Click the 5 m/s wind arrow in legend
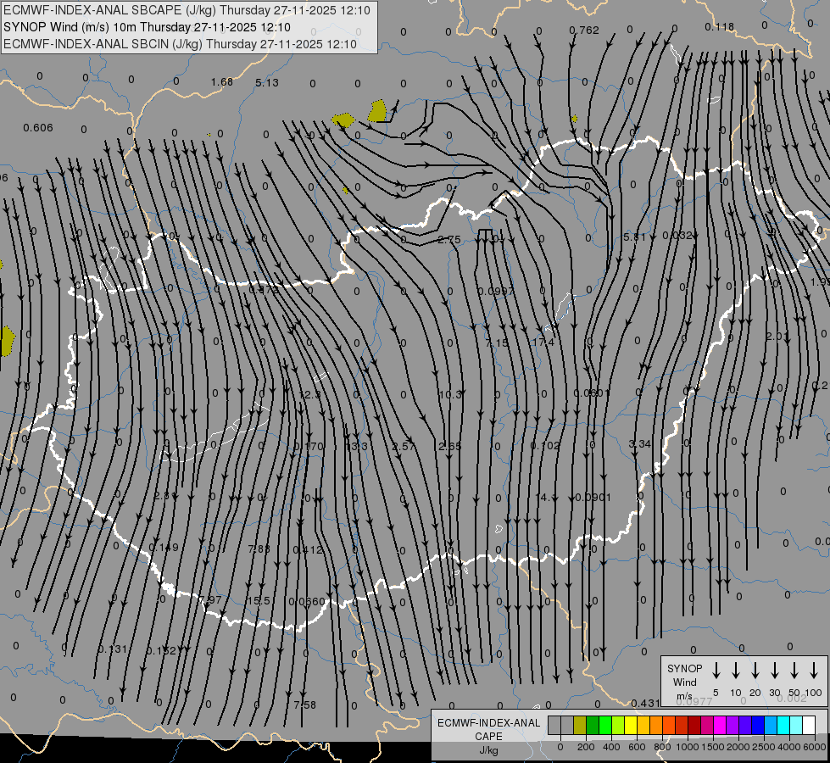830x763 pixels. point(716,671)
